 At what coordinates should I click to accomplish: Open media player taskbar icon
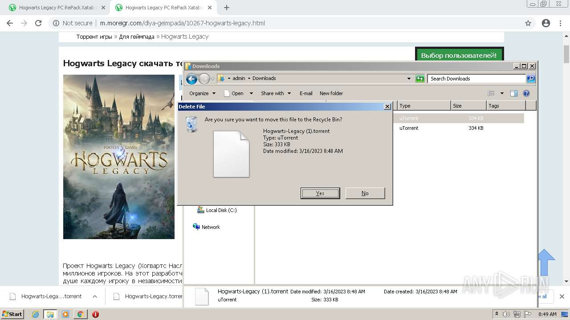coord(65,314)
